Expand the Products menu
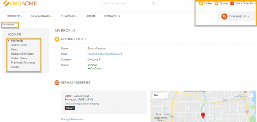The image size is (257, 122). point(15,16)
